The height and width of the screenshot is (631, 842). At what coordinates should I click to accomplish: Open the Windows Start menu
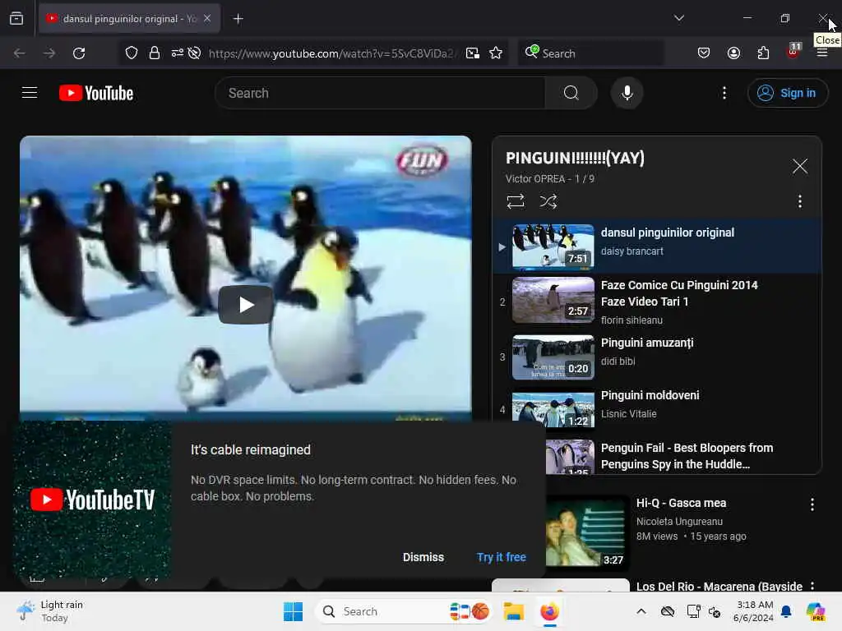[x=294, y=611]
